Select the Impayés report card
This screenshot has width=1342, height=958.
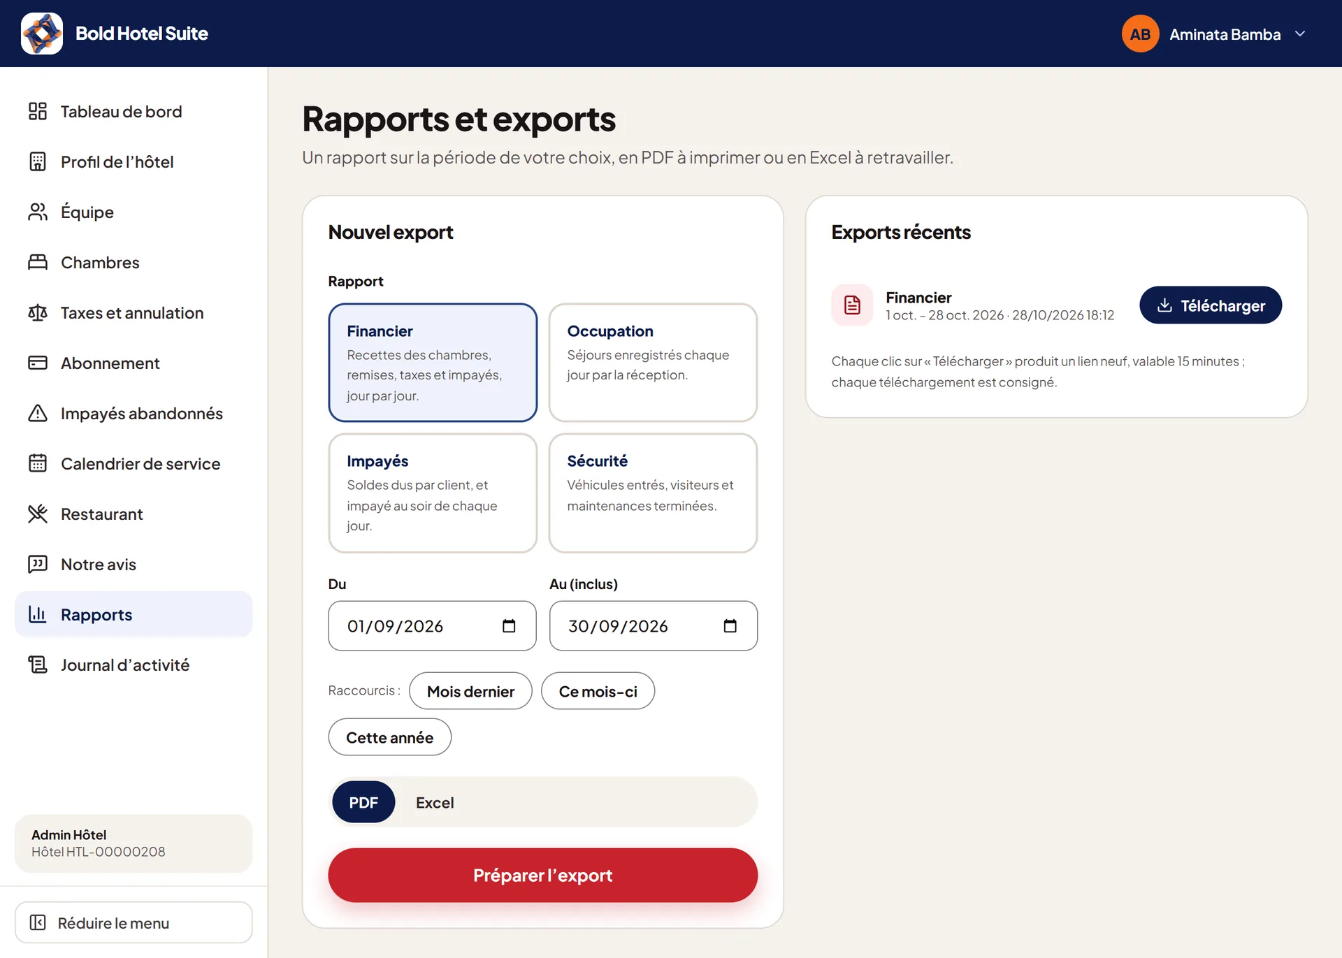tap(433, 493)
